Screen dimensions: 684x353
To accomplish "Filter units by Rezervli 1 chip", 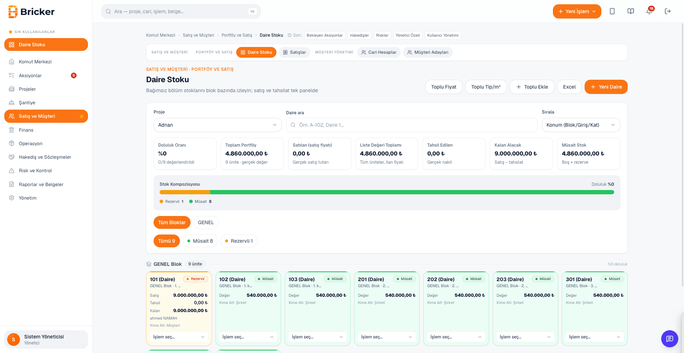I will click(239, 241).
